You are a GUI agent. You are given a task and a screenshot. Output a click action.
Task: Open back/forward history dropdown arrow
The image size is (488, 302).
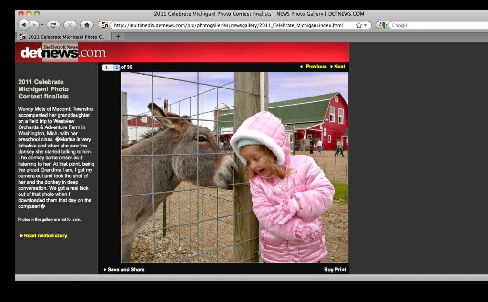click(x=42, y=25)
